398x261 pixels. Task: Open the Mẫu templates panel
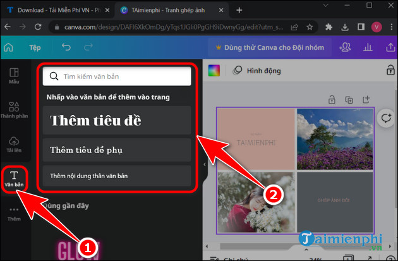point(14,76)
